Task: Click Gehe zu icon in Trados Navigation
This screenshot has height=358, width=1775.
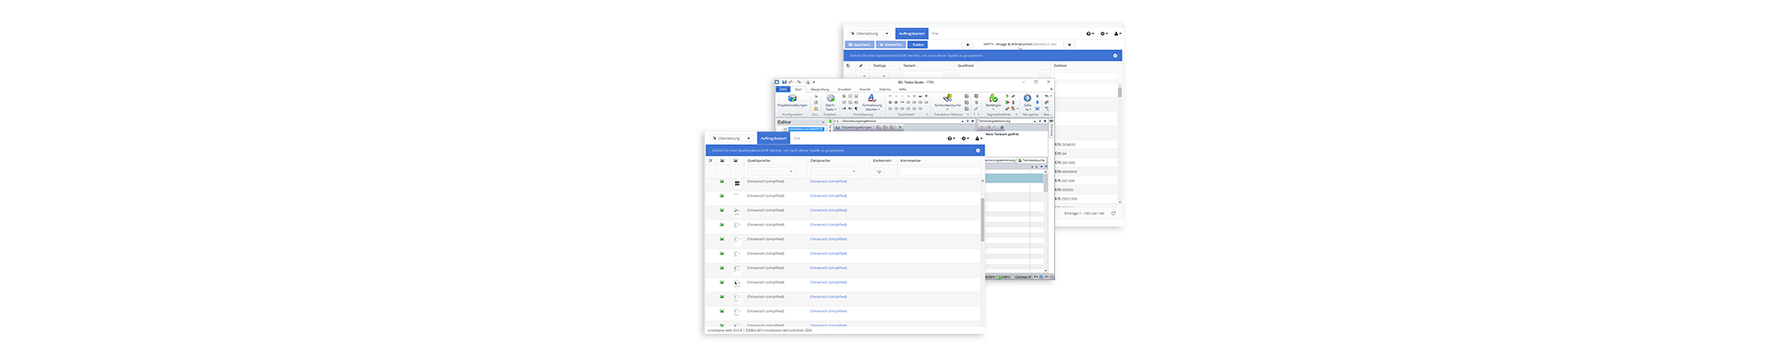Action: [x=1027, y=102]
